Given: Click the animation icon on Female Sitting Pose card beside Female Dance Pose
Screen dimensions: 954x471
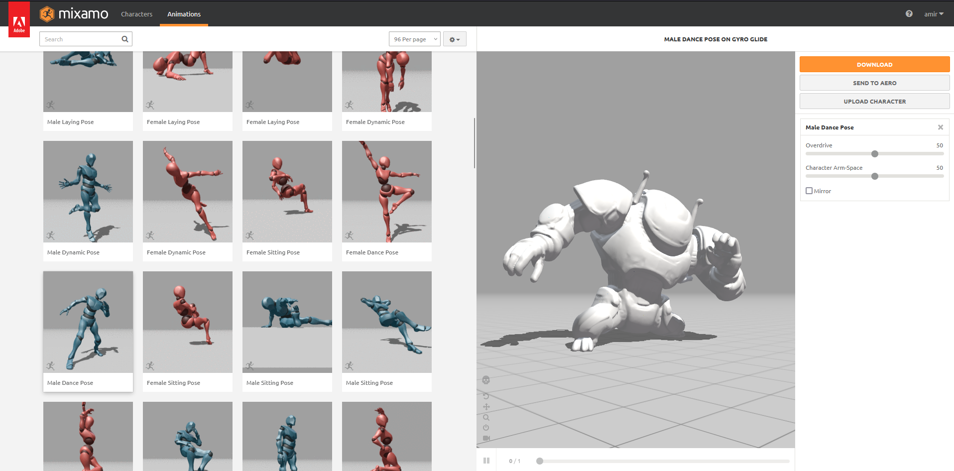Looking at the screenshot, I should click(250, 235).
